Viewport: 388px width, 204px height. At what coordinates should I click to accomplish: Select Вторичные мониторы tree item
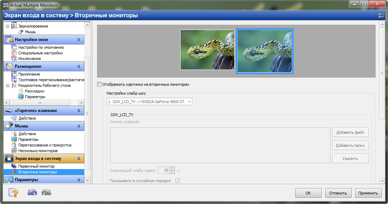44,172
